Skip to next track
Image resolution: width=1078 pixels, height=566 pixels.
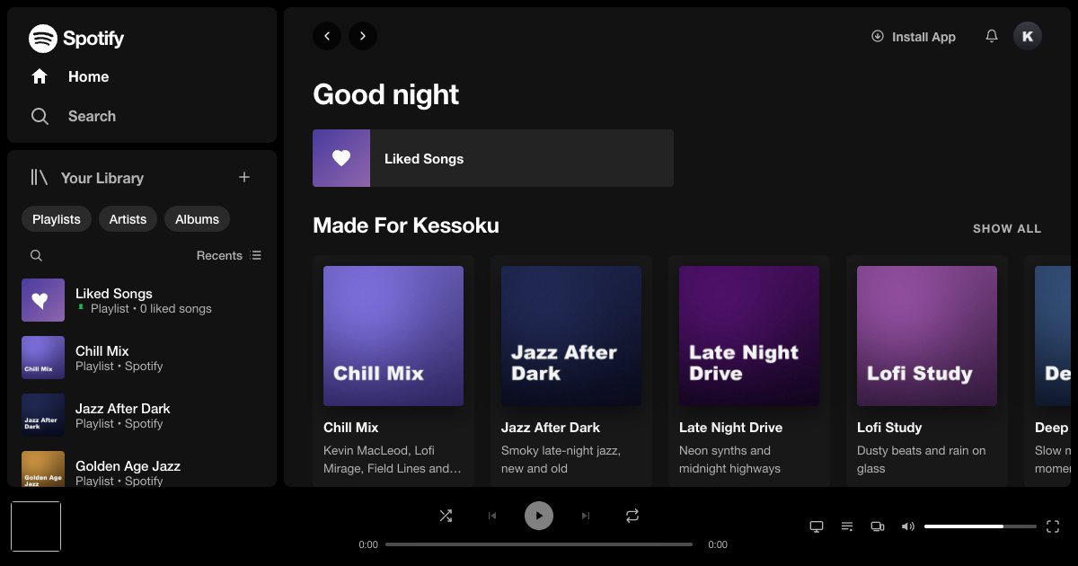(x=586, y=516)
